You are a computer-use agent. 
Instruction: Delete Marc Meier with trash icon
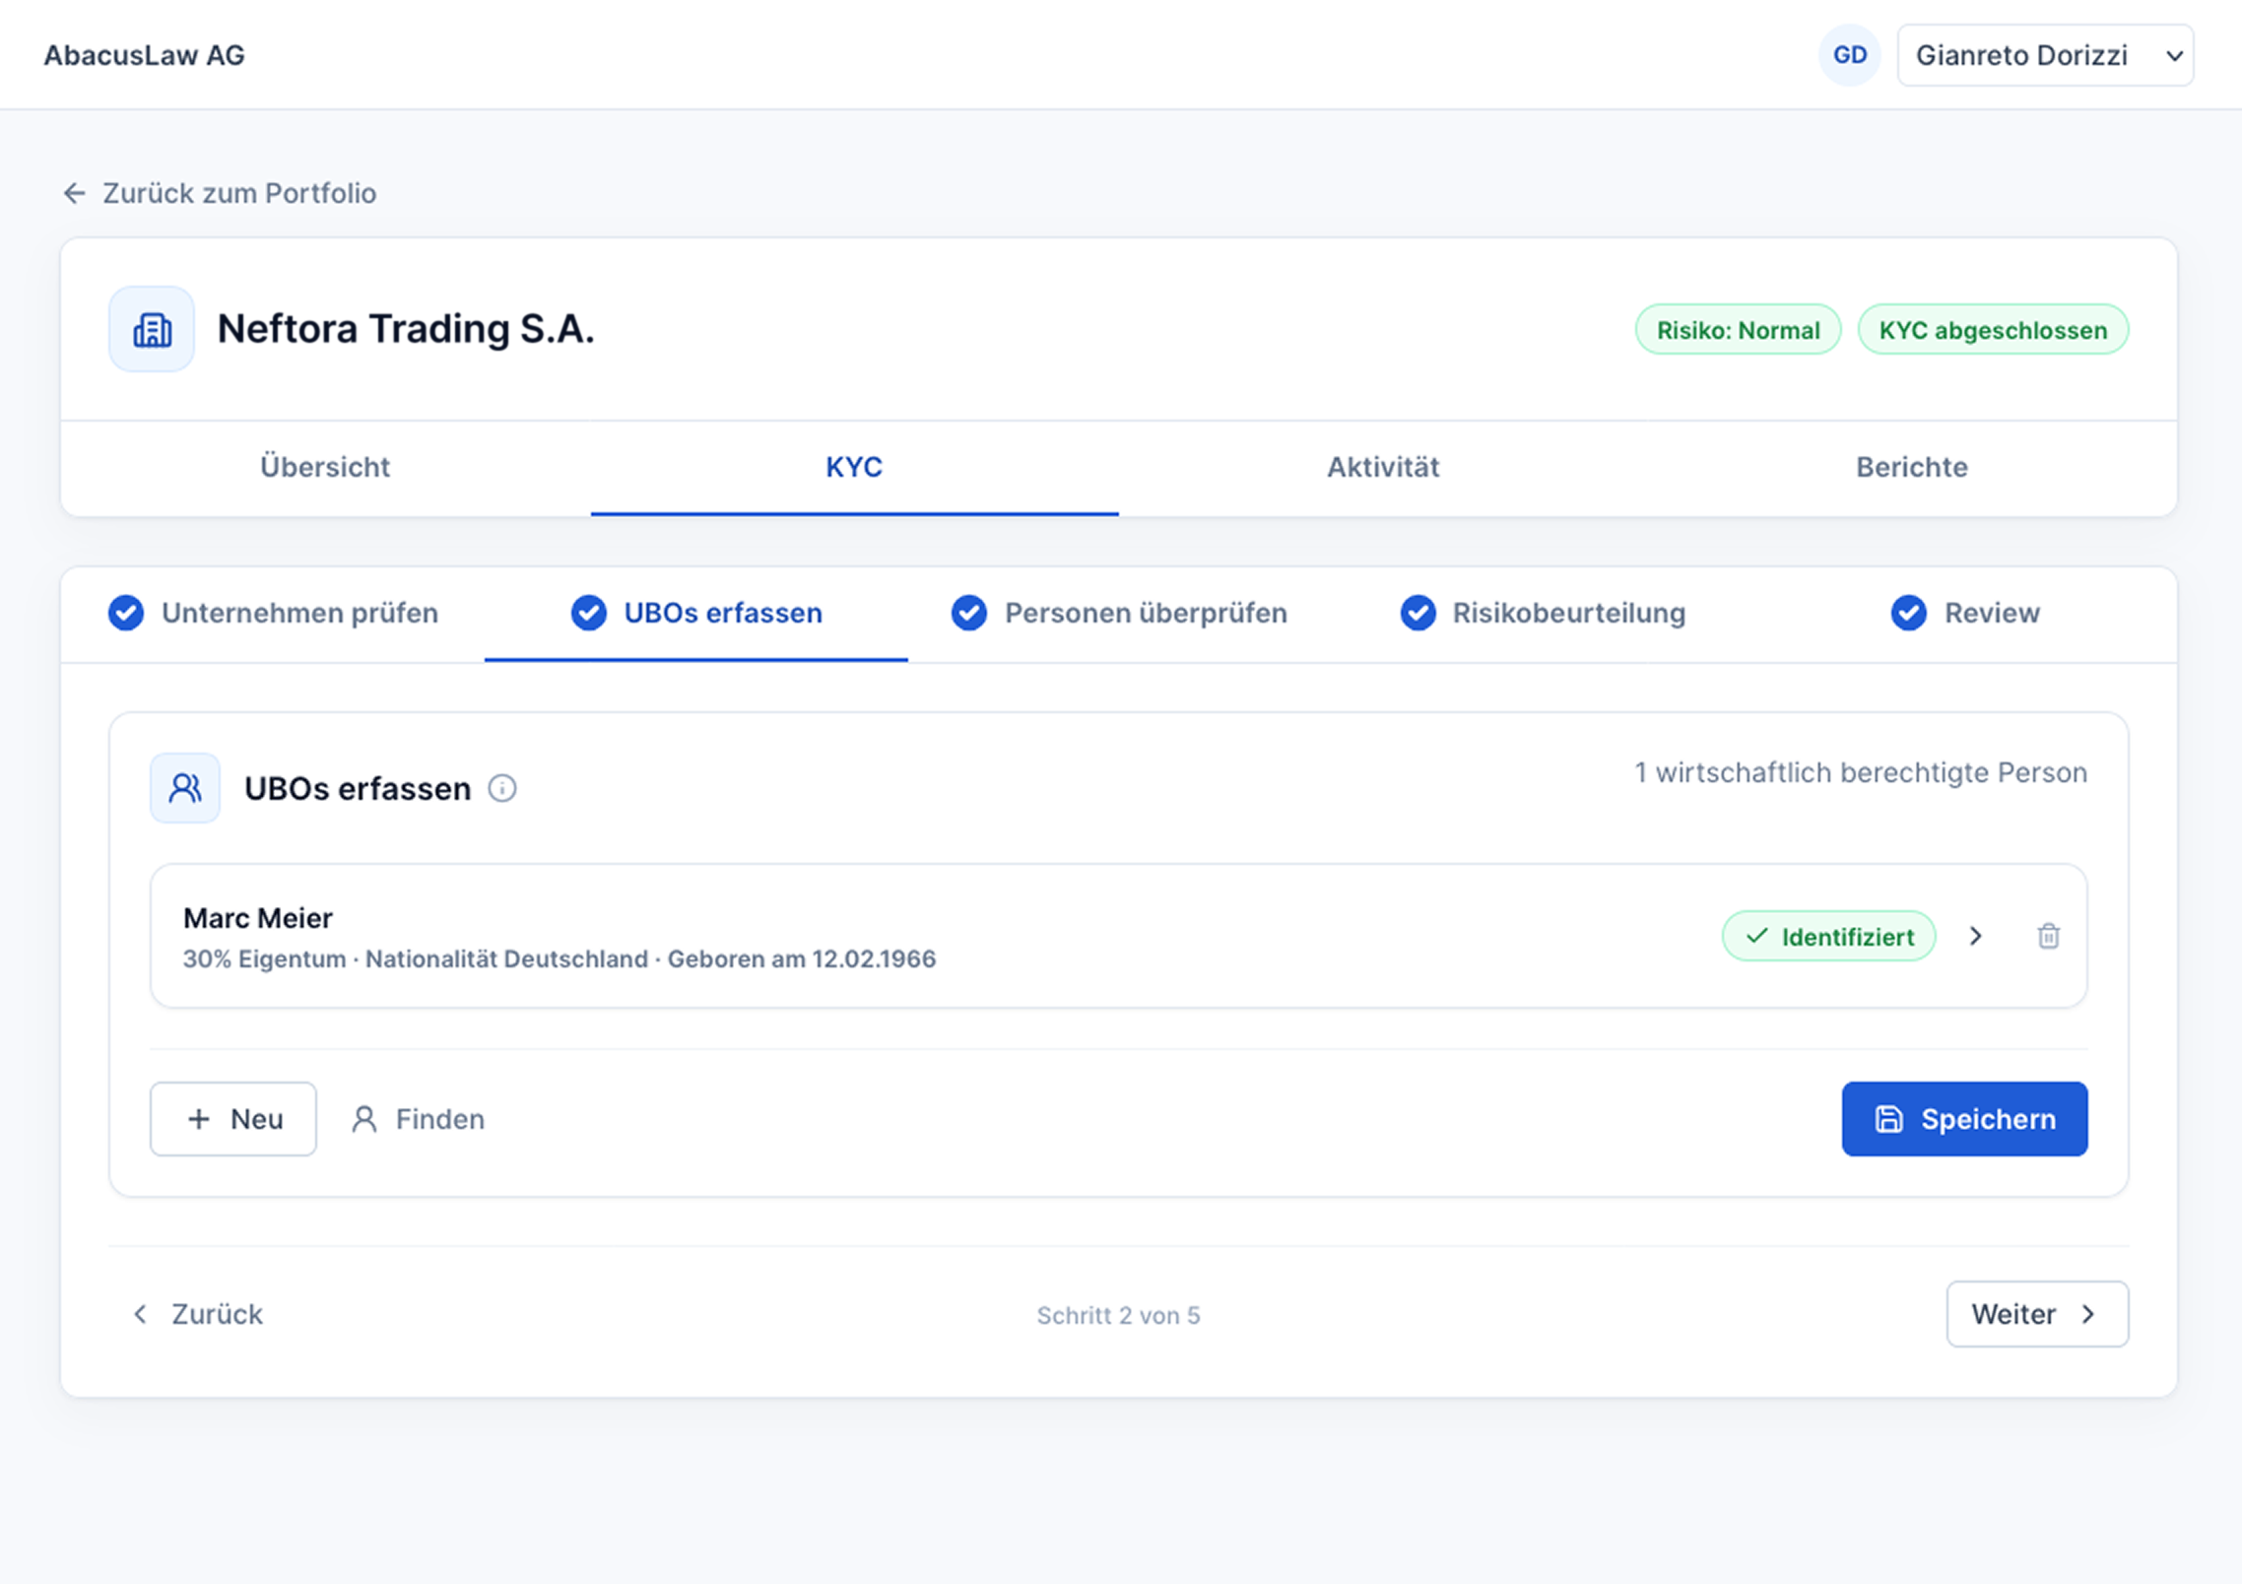click(x=2048, y=936)
